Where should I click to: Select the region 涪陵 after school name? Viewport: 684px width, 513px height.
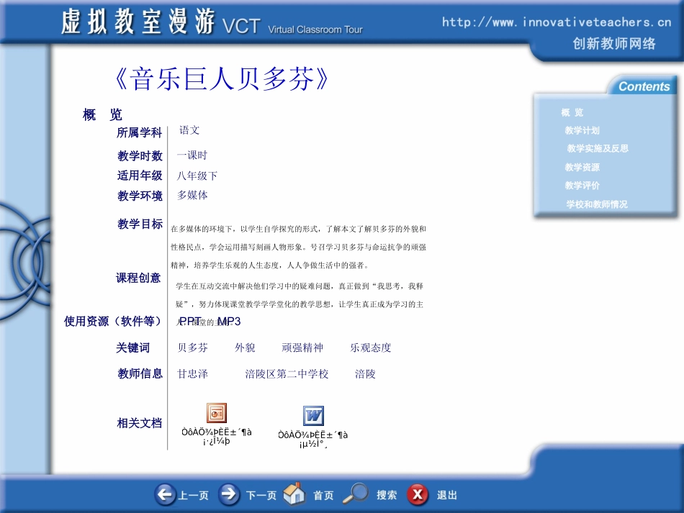click(x=365, y=373)
